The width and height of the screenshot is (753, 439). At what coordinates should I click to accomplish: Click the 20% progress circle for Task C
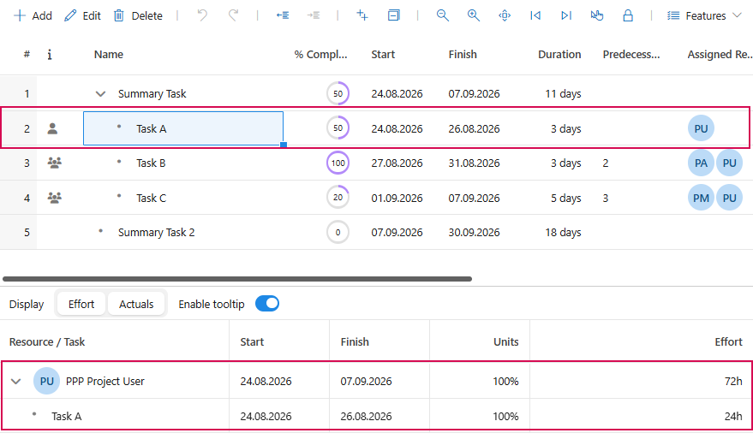coord(338,197)
